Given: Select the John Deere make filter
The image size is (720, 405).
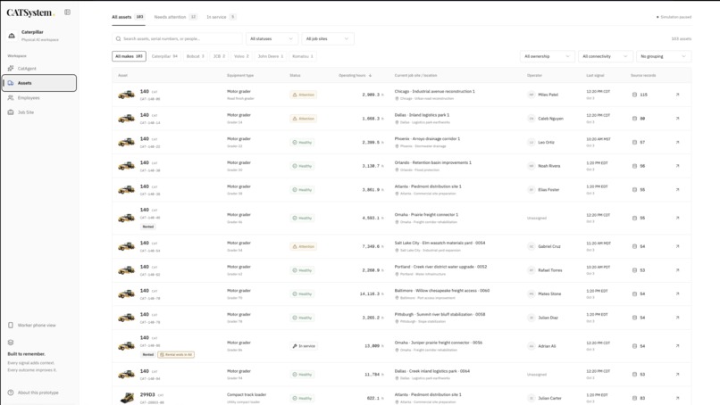Looking at the screenshot, I should pyautogui.click(x=271, y=56).
